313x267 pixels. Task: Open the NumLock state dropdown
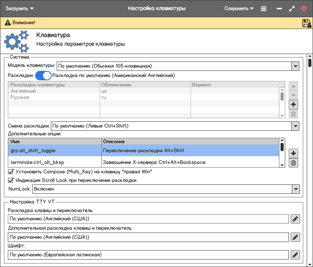point(295,189)
